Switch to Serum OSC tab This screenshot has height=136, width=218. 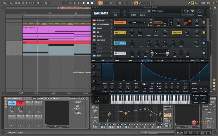coord(116,13)
